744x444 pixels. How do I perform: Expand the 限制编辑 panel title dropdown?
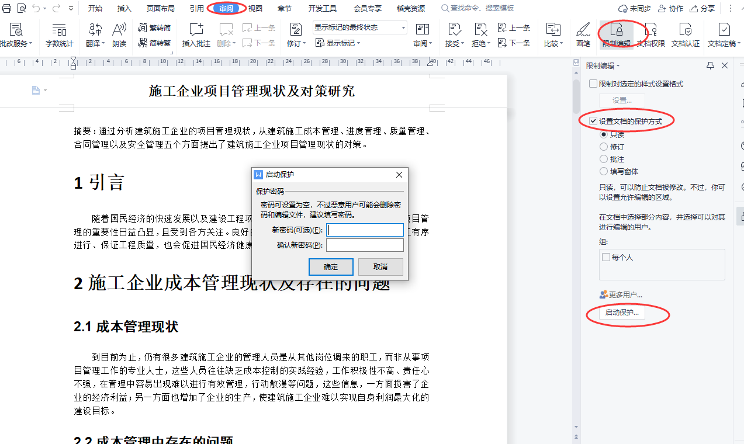[x=603, y=66]
